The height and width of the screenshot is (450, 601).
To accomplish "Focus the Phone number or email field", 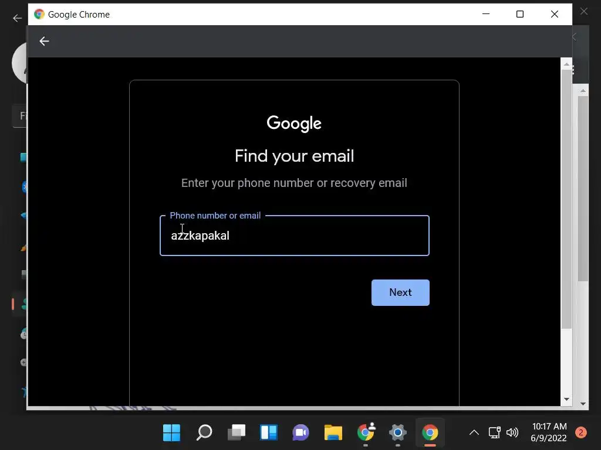I will coord(295,236).
